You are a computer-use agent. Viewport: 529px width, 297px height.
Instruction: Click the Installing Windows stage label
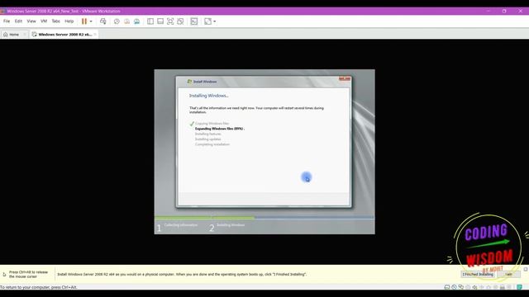231,225
